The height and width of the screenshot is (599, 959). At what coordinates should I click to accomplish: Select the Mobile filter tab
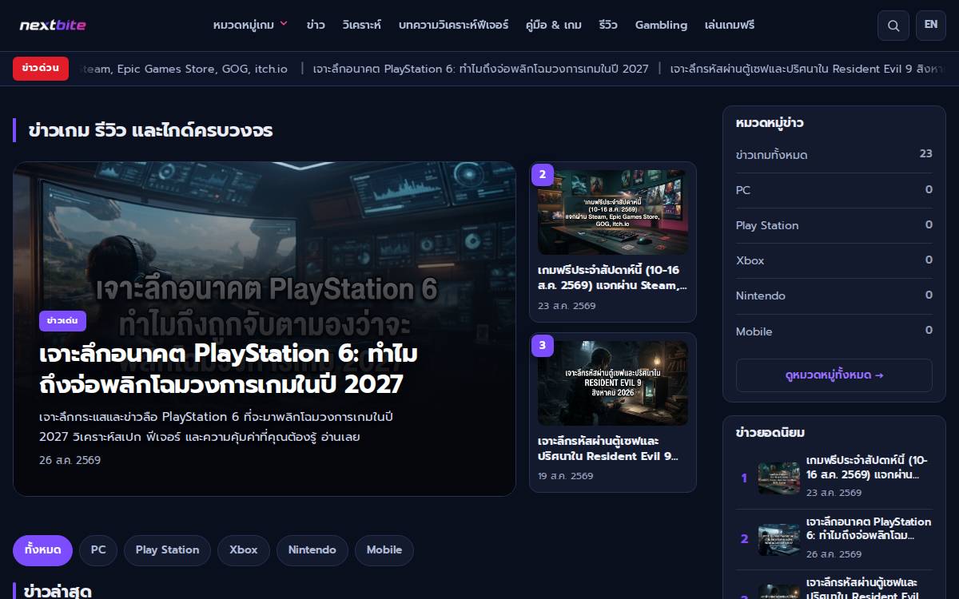[x=384, y=550]
